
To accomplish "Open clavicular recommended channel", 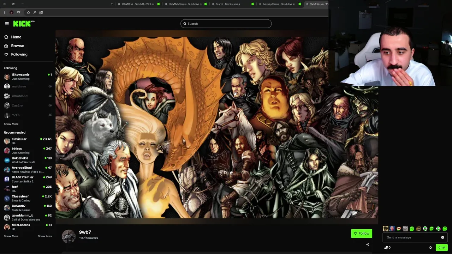I will click(x=28, y=141).
